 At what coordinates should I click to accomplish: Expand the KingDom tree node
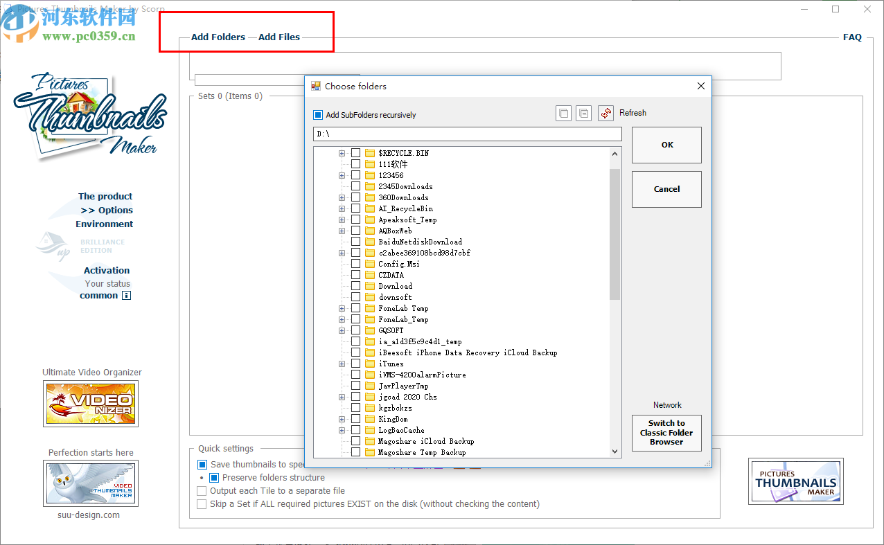(x=342, y=419)
